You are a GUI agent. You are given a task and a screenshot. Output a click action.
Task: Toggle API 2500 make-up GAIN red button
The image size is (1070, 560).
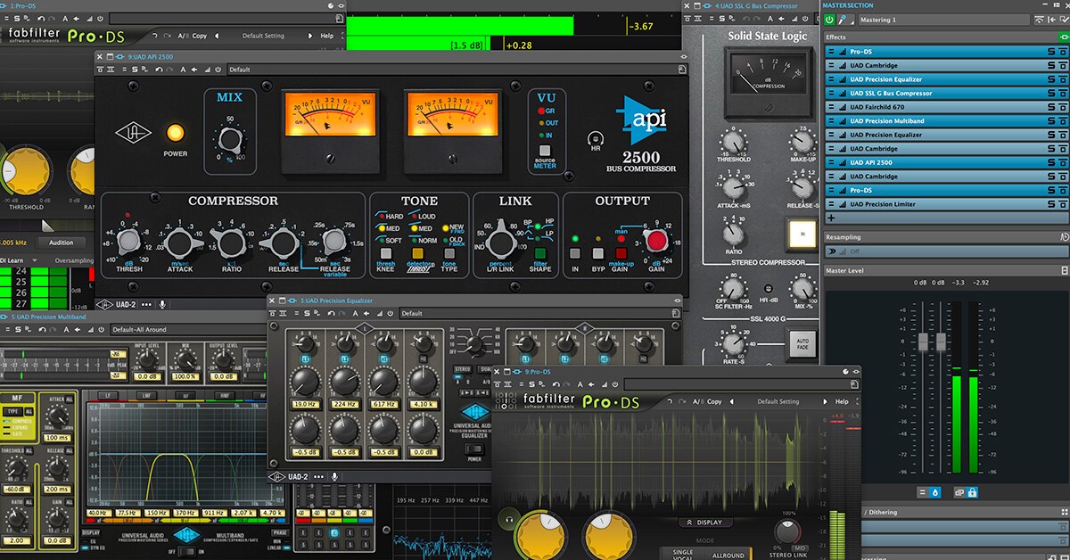point(621,253)
